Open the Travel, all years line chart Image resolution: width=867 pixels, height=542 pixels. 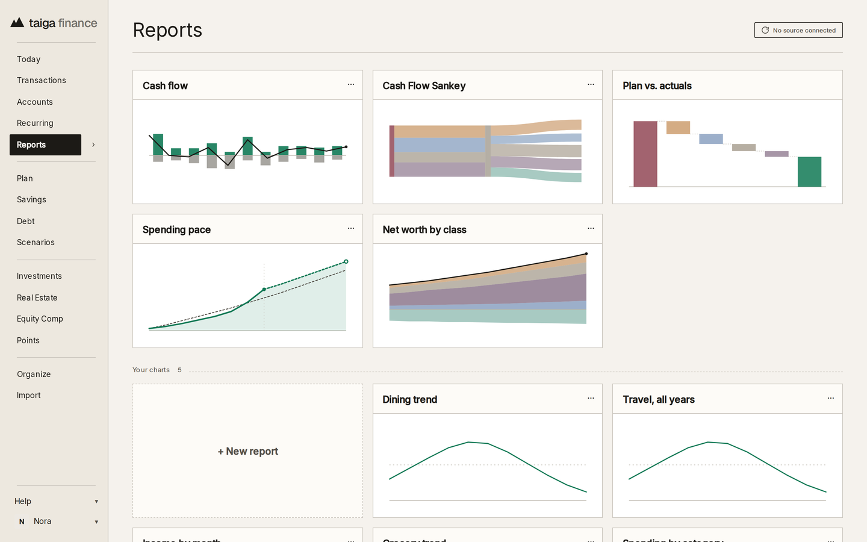click(x=727, y=466)
